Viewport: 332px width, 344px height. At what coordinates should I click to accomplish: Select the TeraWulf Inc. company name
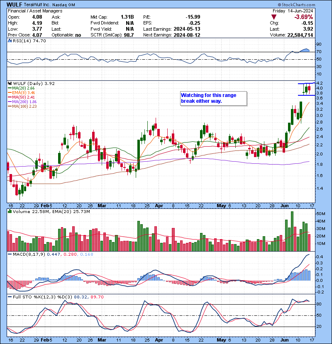37,5
